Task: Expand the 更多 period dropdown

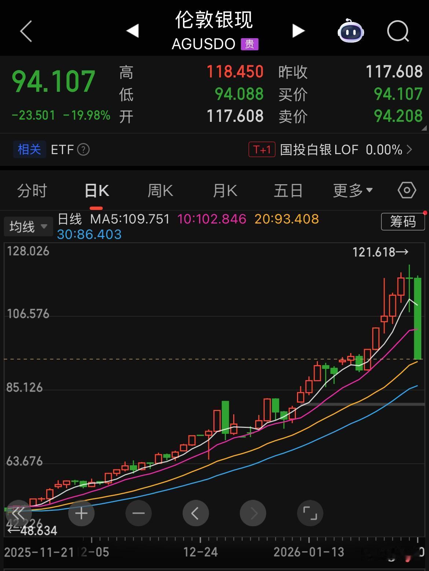Action: 353,190
